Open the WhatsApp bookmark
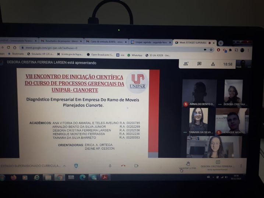 click(x=135, y=55)
